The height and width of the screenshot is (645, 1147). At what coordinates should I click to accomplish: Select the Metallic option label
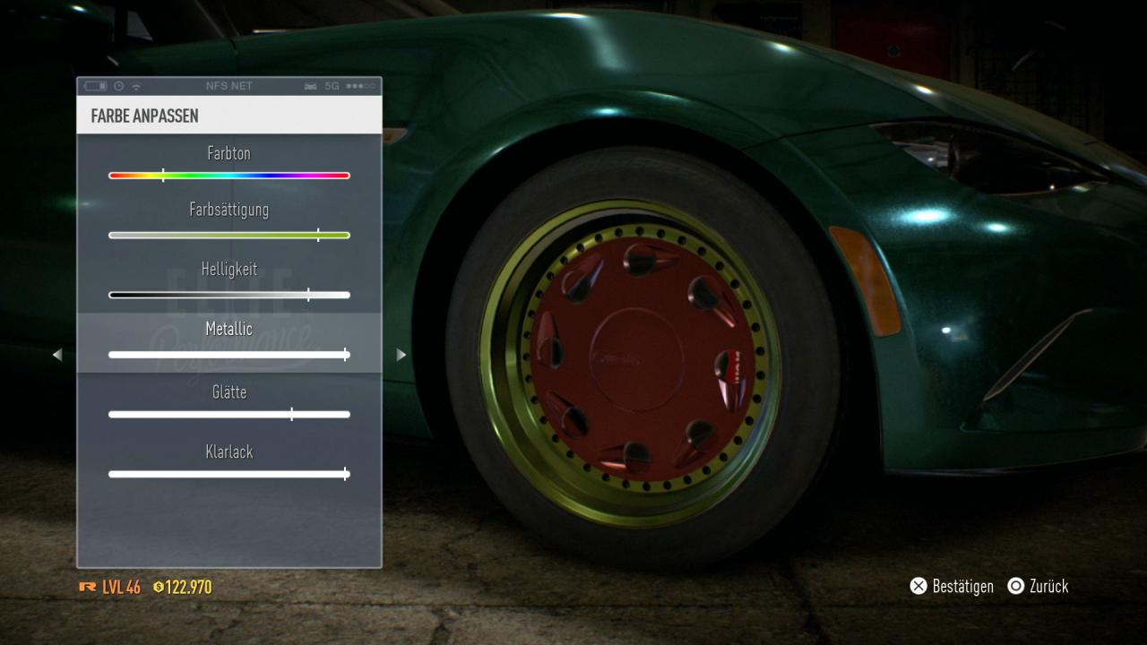pos(229,329)
